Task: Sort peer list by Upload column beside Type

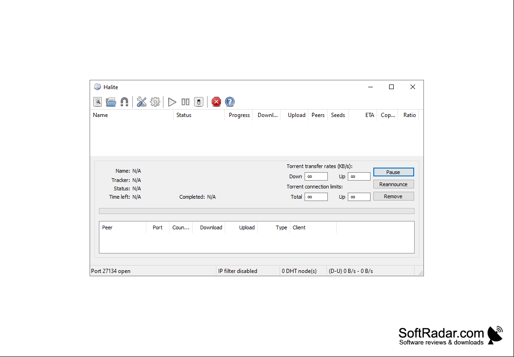Action: pos(241,227)
